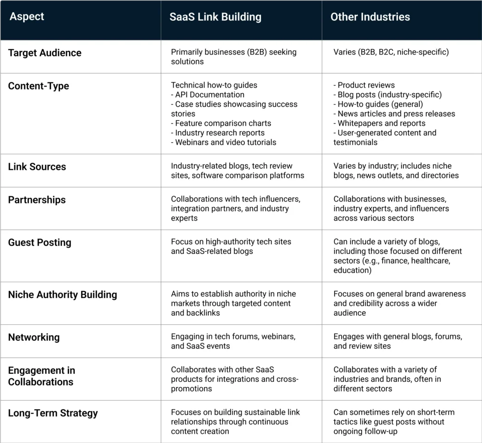Select the Whitepapers and reports list entry
482x443 pixels.
(x=379, y=123)
